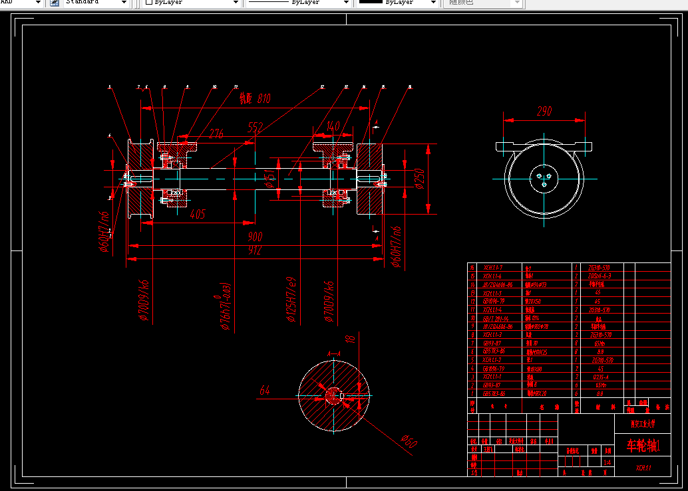
Task: Select the 18 keyway dimension text
Action: point(350,339)
